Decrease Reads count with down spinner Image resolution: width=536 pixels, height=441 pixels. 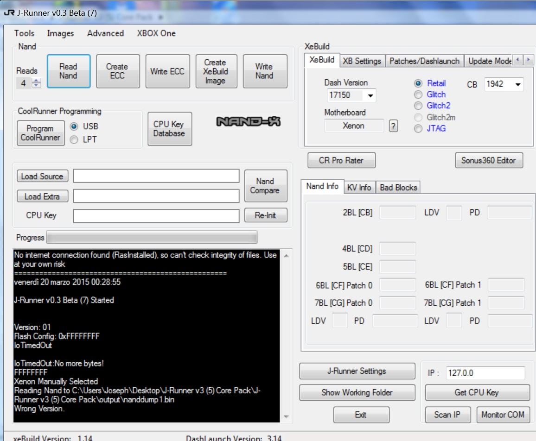(x=36, y=85)
